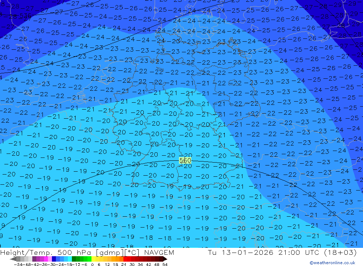
Task: Click the weatheronline.co.uk copyright link
Action: pyautogui.click(x=332, y=263)
